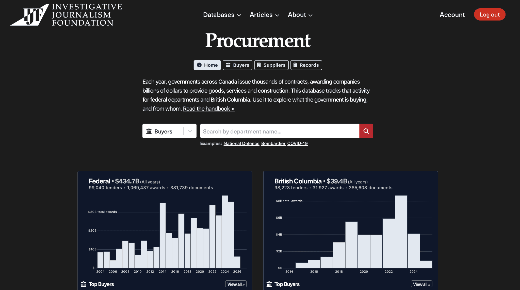Image resolution: width=520 pixels, height=290 pixels.
Task: Select the COVID-19 example link
Action: point(297,143)
